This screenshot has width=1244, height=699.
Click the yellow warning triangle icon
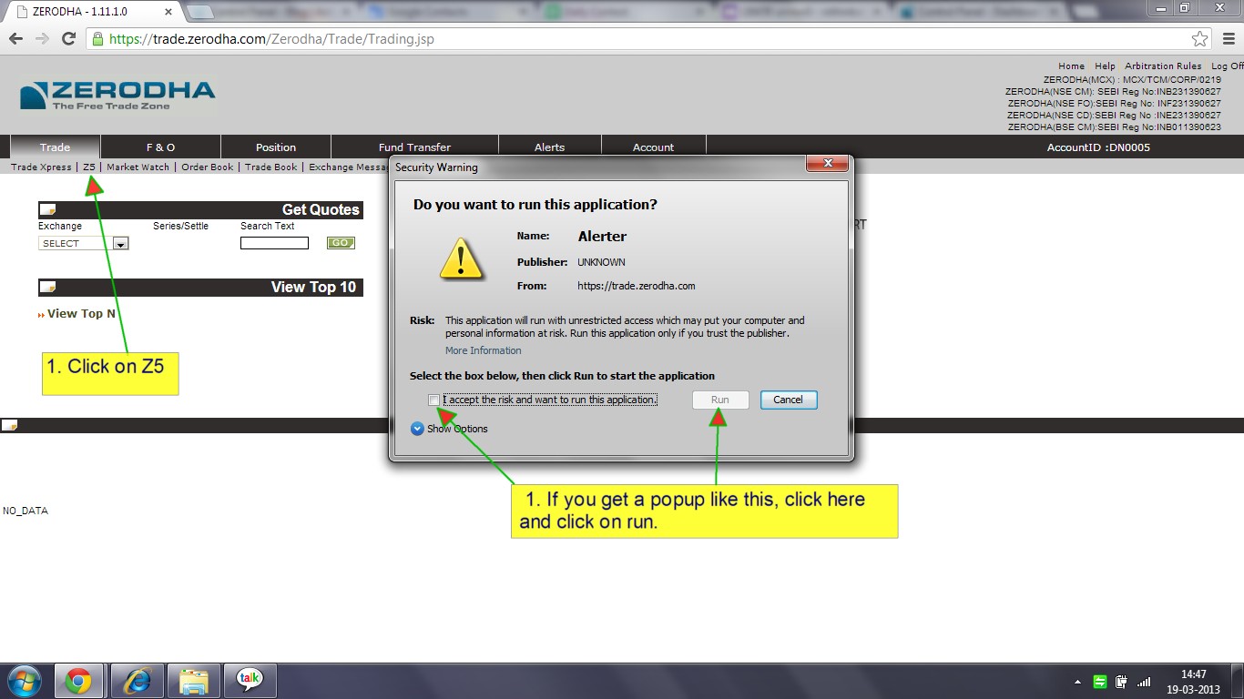461,259
